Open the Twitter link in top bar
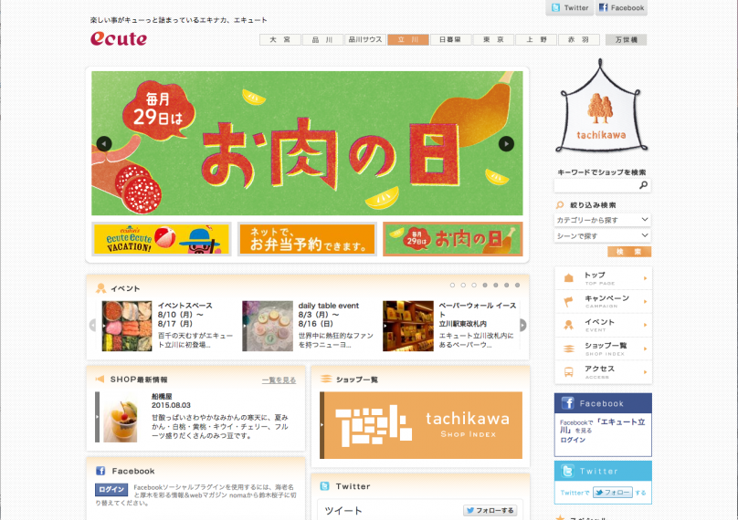Screen dimensions: 738x520 (570, 7)
